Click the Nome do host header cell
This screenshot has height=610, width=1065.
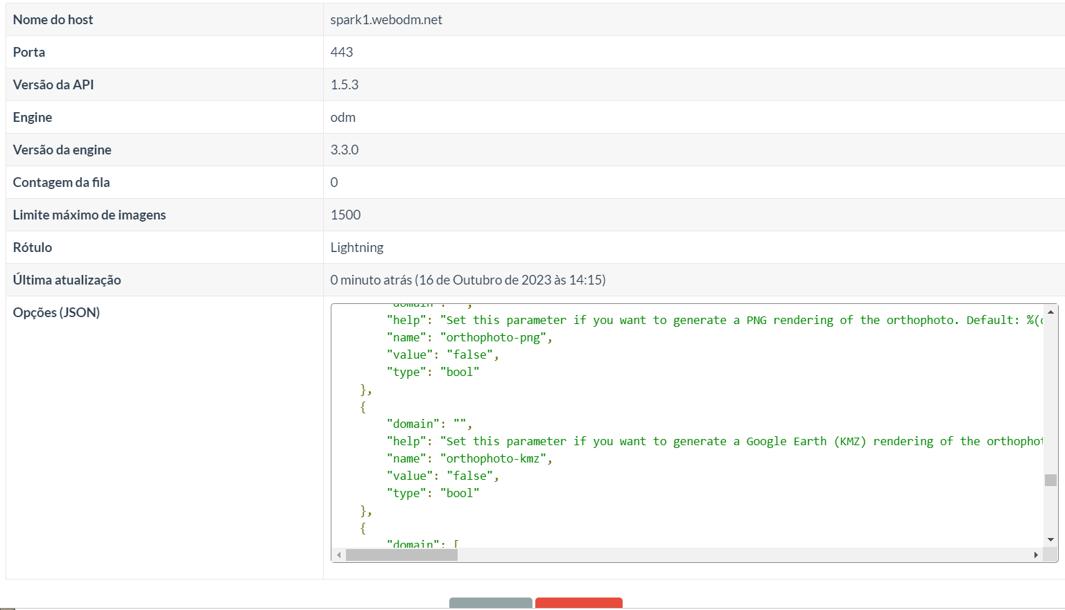(x=52, y=19)
